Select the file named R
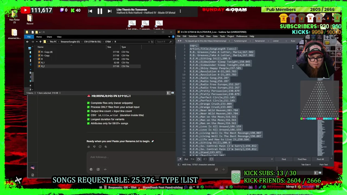This screenshot has width=347, height=195. [42, 59]
